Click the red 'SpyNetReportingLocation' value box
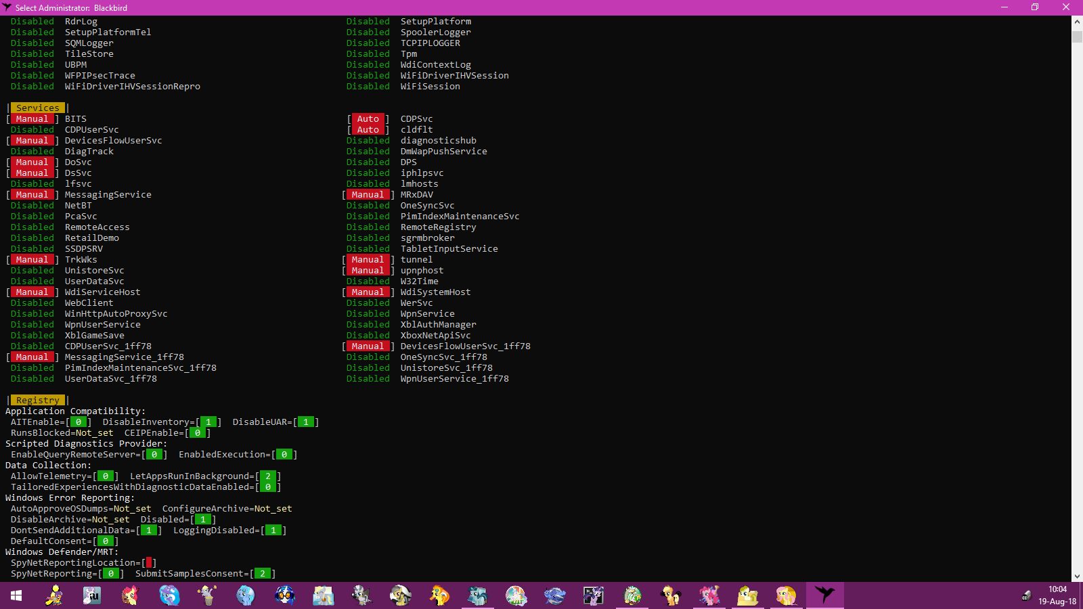 pyautogui.click(x=149, y=562)
